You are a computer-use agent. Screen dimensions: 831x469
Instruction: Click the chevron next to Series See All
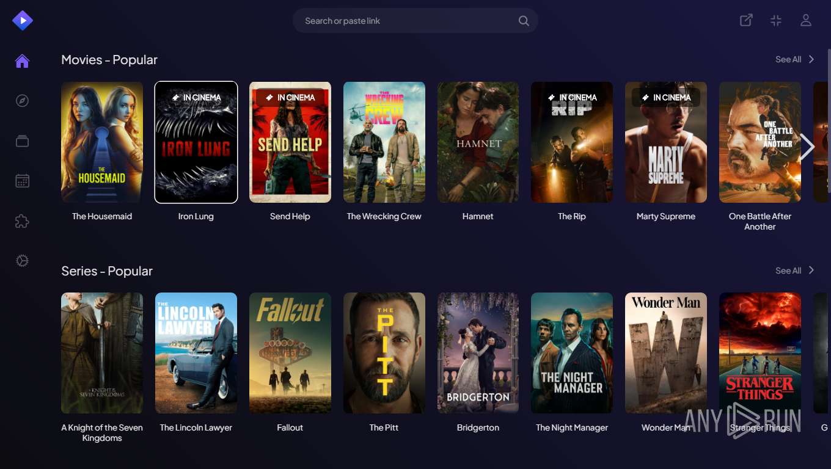[811, 271]
